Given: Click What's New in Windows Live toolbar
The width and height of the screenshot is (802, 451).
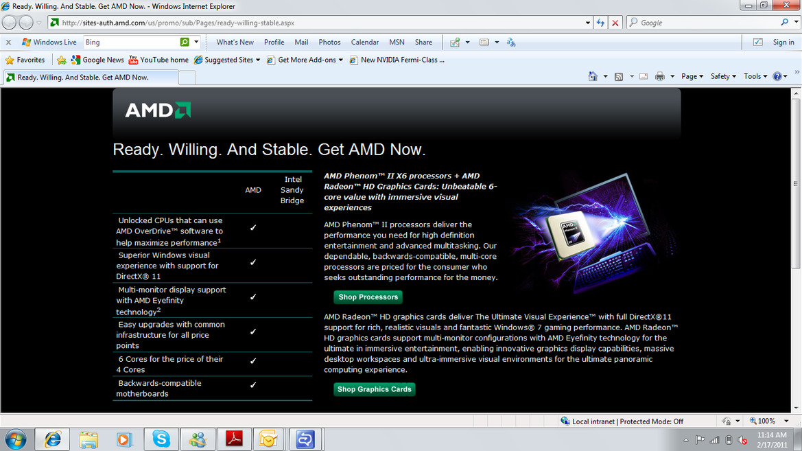Looking at the screenshot, I should [235, 42].
